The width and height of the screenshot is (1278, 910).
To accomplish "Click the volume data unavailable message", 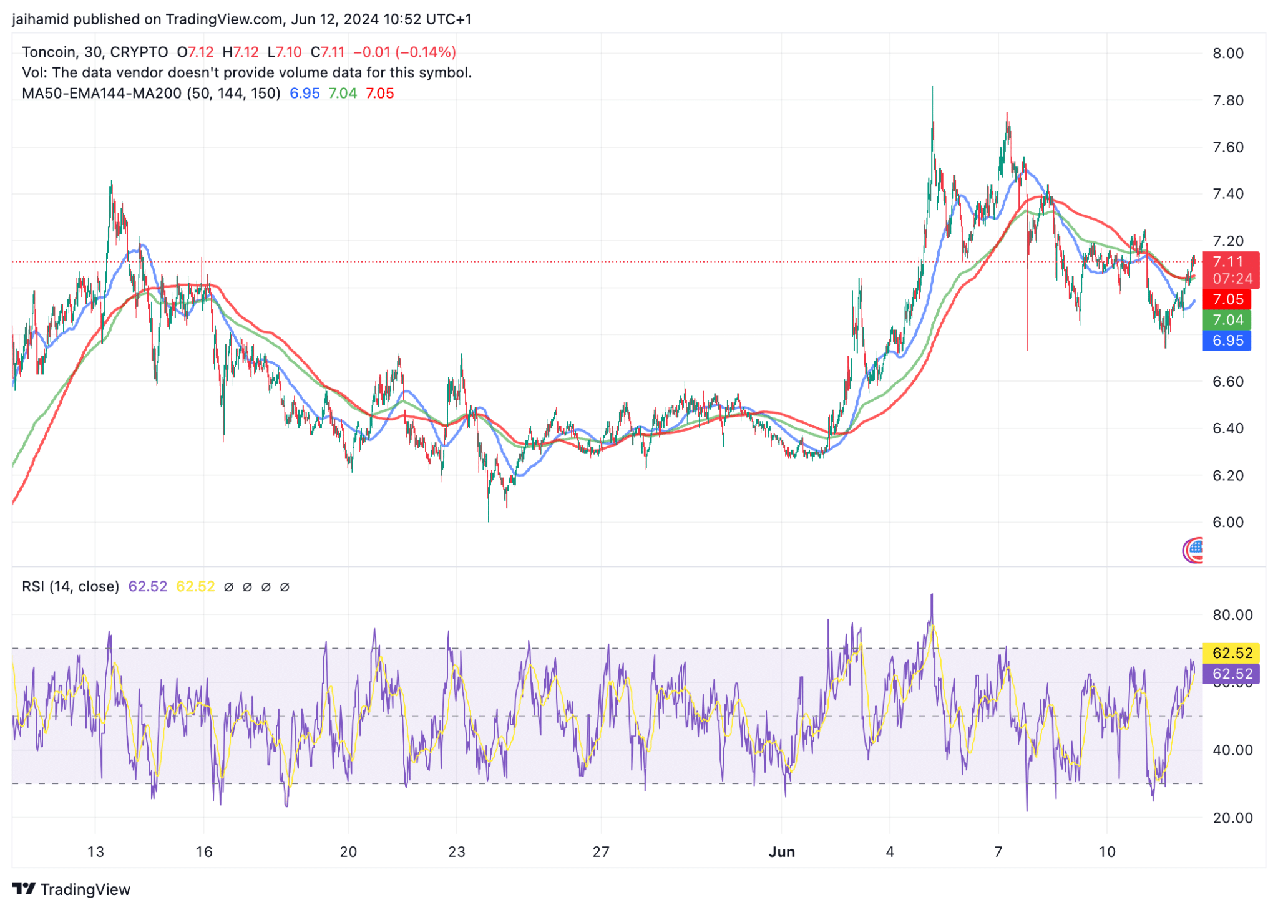I will pos(246,73).
